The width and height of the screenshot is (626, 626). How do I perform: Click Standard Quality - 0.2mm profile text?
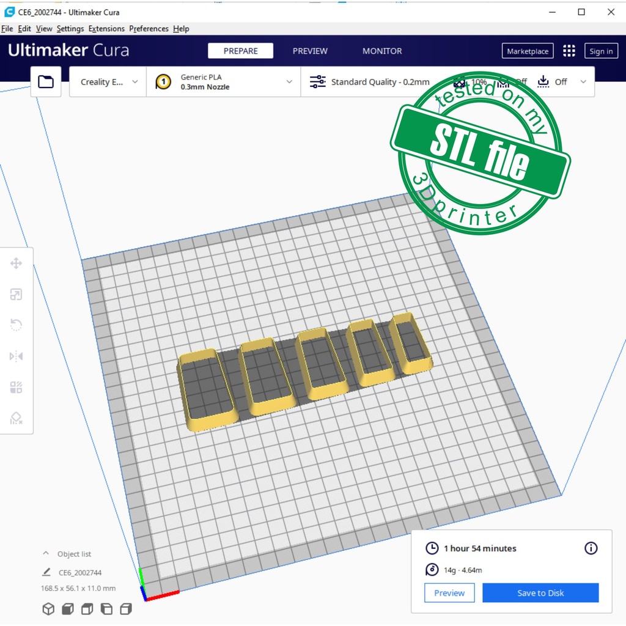pyautogui.click(x=380, y=82)
